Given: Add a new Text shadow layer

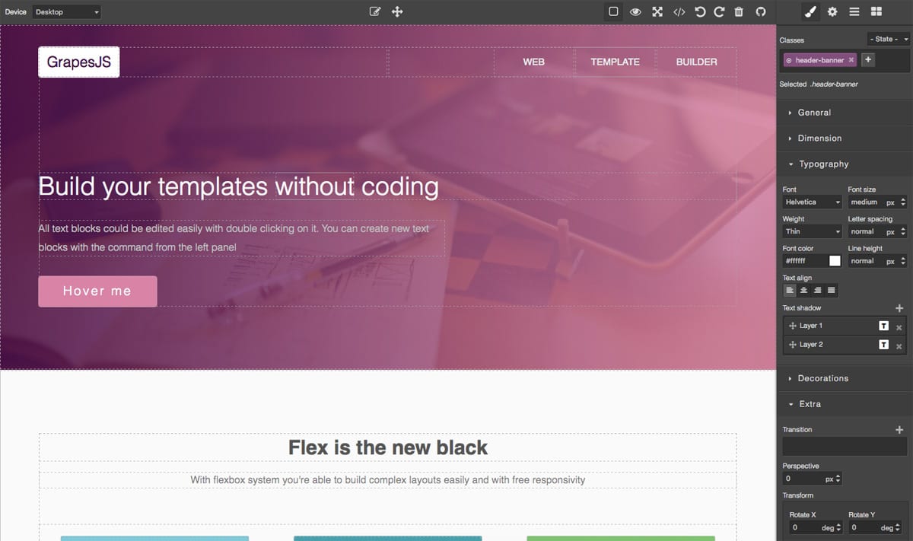Looking at the screenshot, I should coord(899,308).
